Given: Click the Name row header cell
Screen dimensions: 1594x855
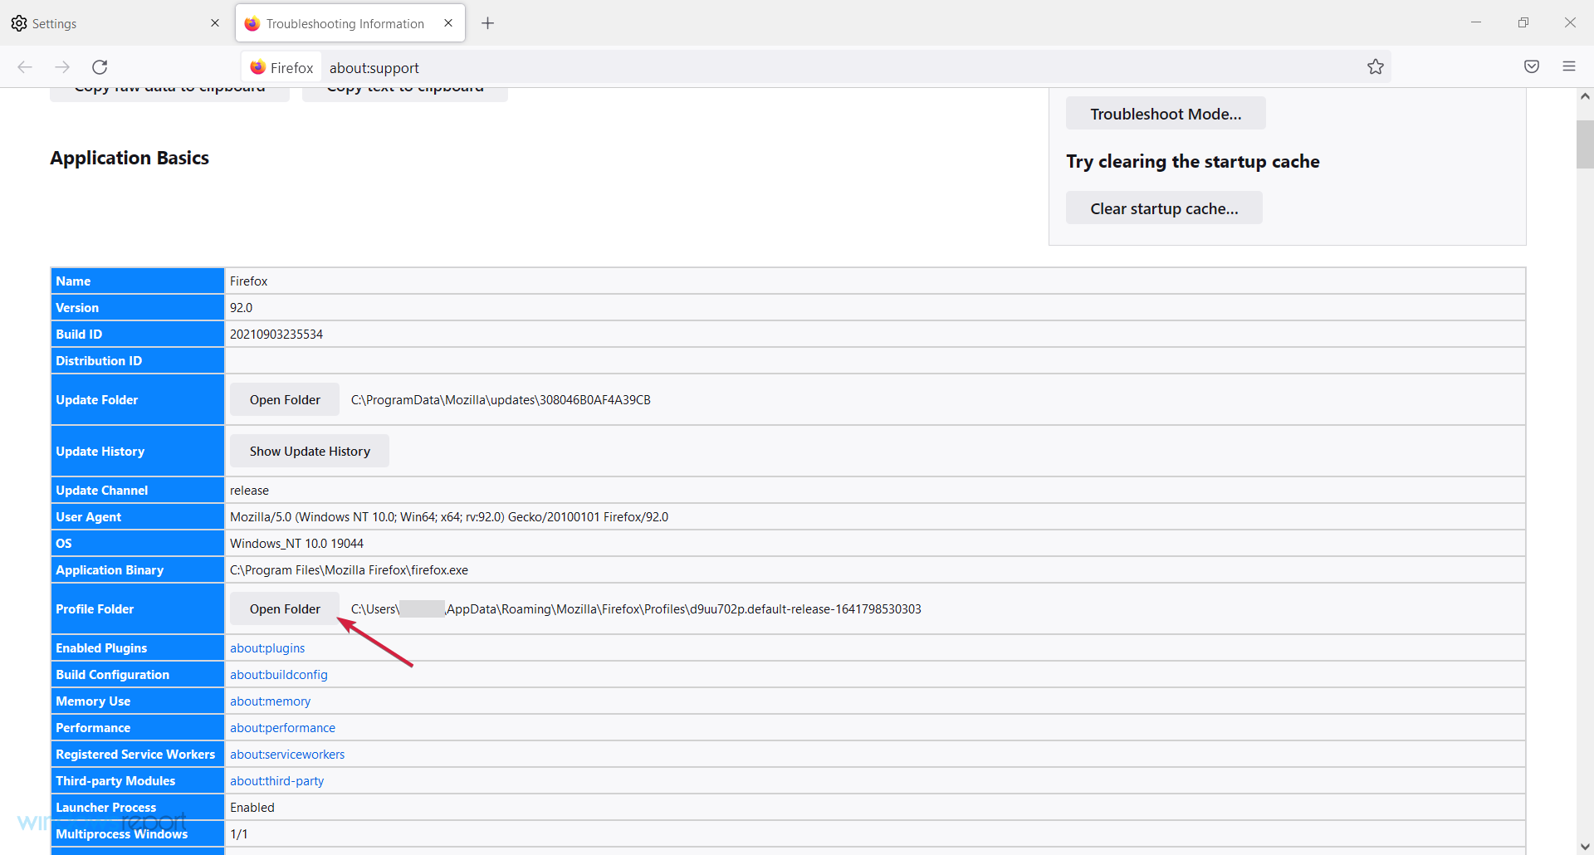Looking at the screenshot, I should point(138,281).
